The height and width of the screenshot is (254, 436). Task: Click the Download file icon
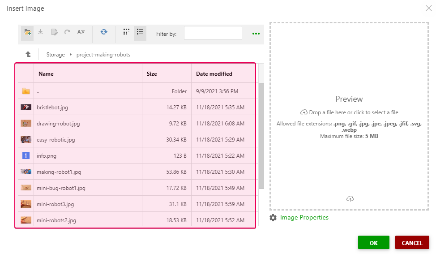tap(41, 32)
